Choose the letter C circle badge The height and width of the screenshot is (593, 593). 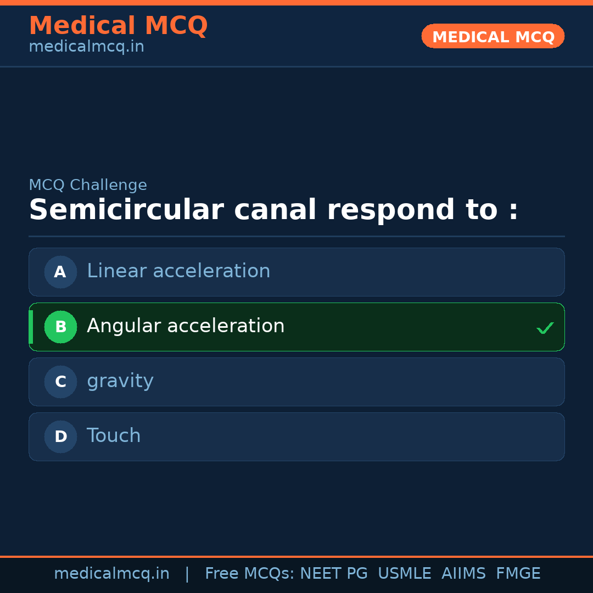pyautogui.click(x=60, y=382)
